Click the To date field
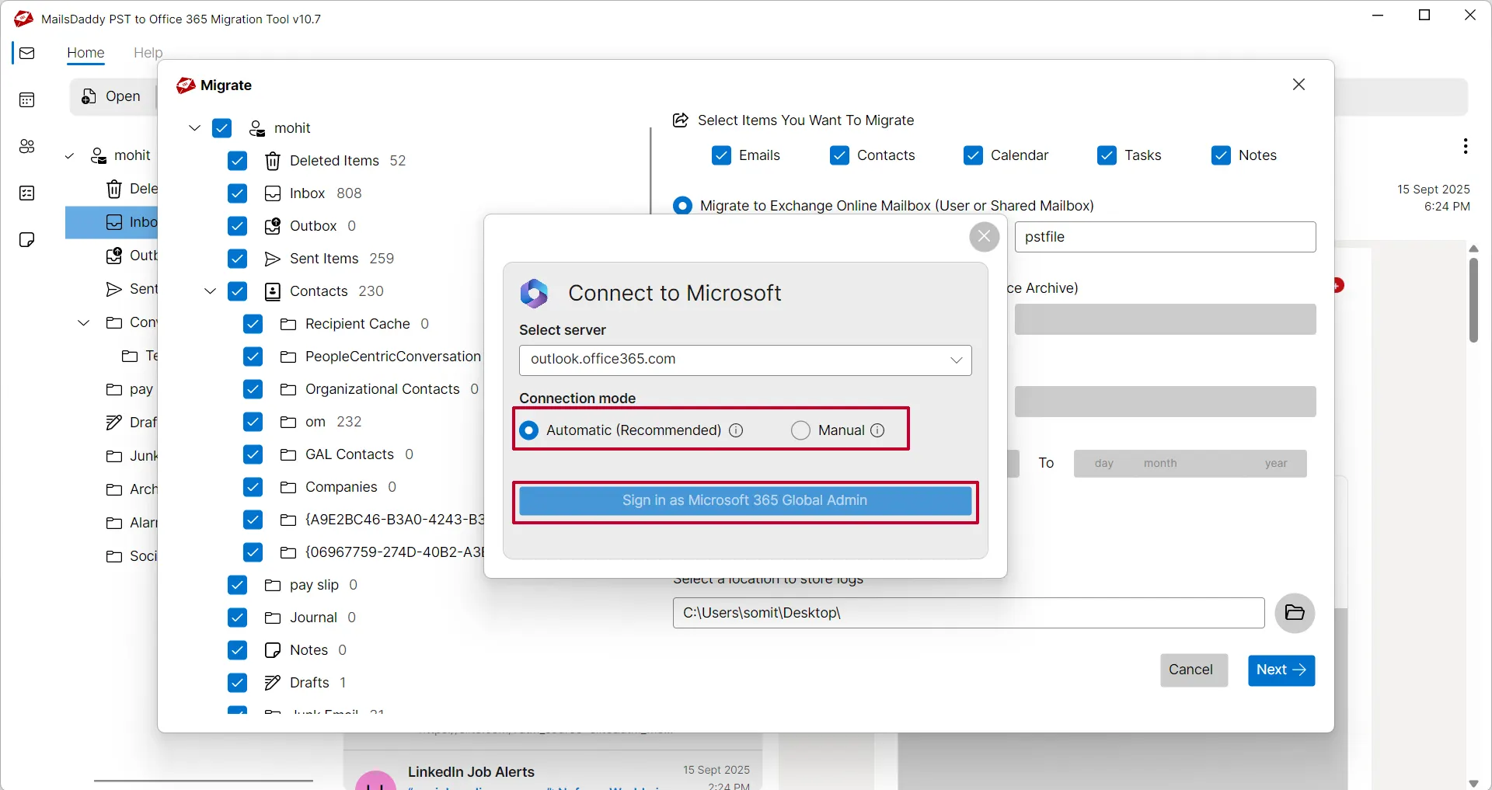This screenshot has width=1492, height=790. pyautogui.click(x=1190, y=464)
